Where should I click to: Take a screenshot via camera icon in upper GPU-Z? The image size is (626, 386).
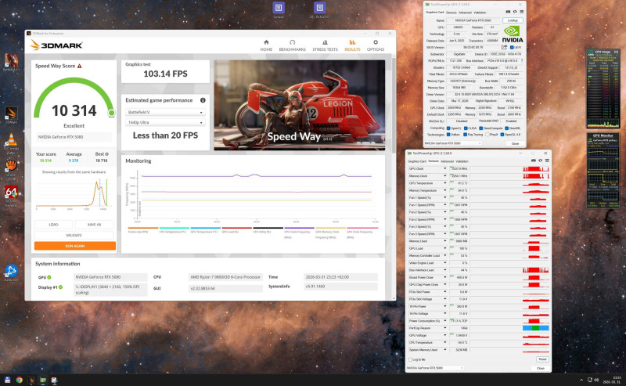coord(508,12)
